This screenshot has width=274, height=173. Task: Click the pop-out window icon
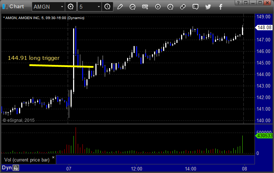[x=246, y=3]
